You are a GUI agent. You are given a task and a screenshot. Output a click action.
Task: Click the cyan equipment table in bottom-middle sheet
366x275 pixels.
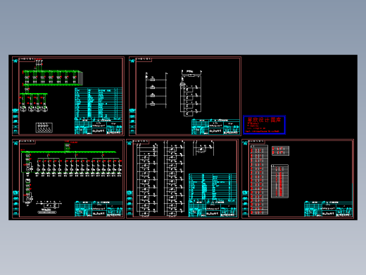213,188
